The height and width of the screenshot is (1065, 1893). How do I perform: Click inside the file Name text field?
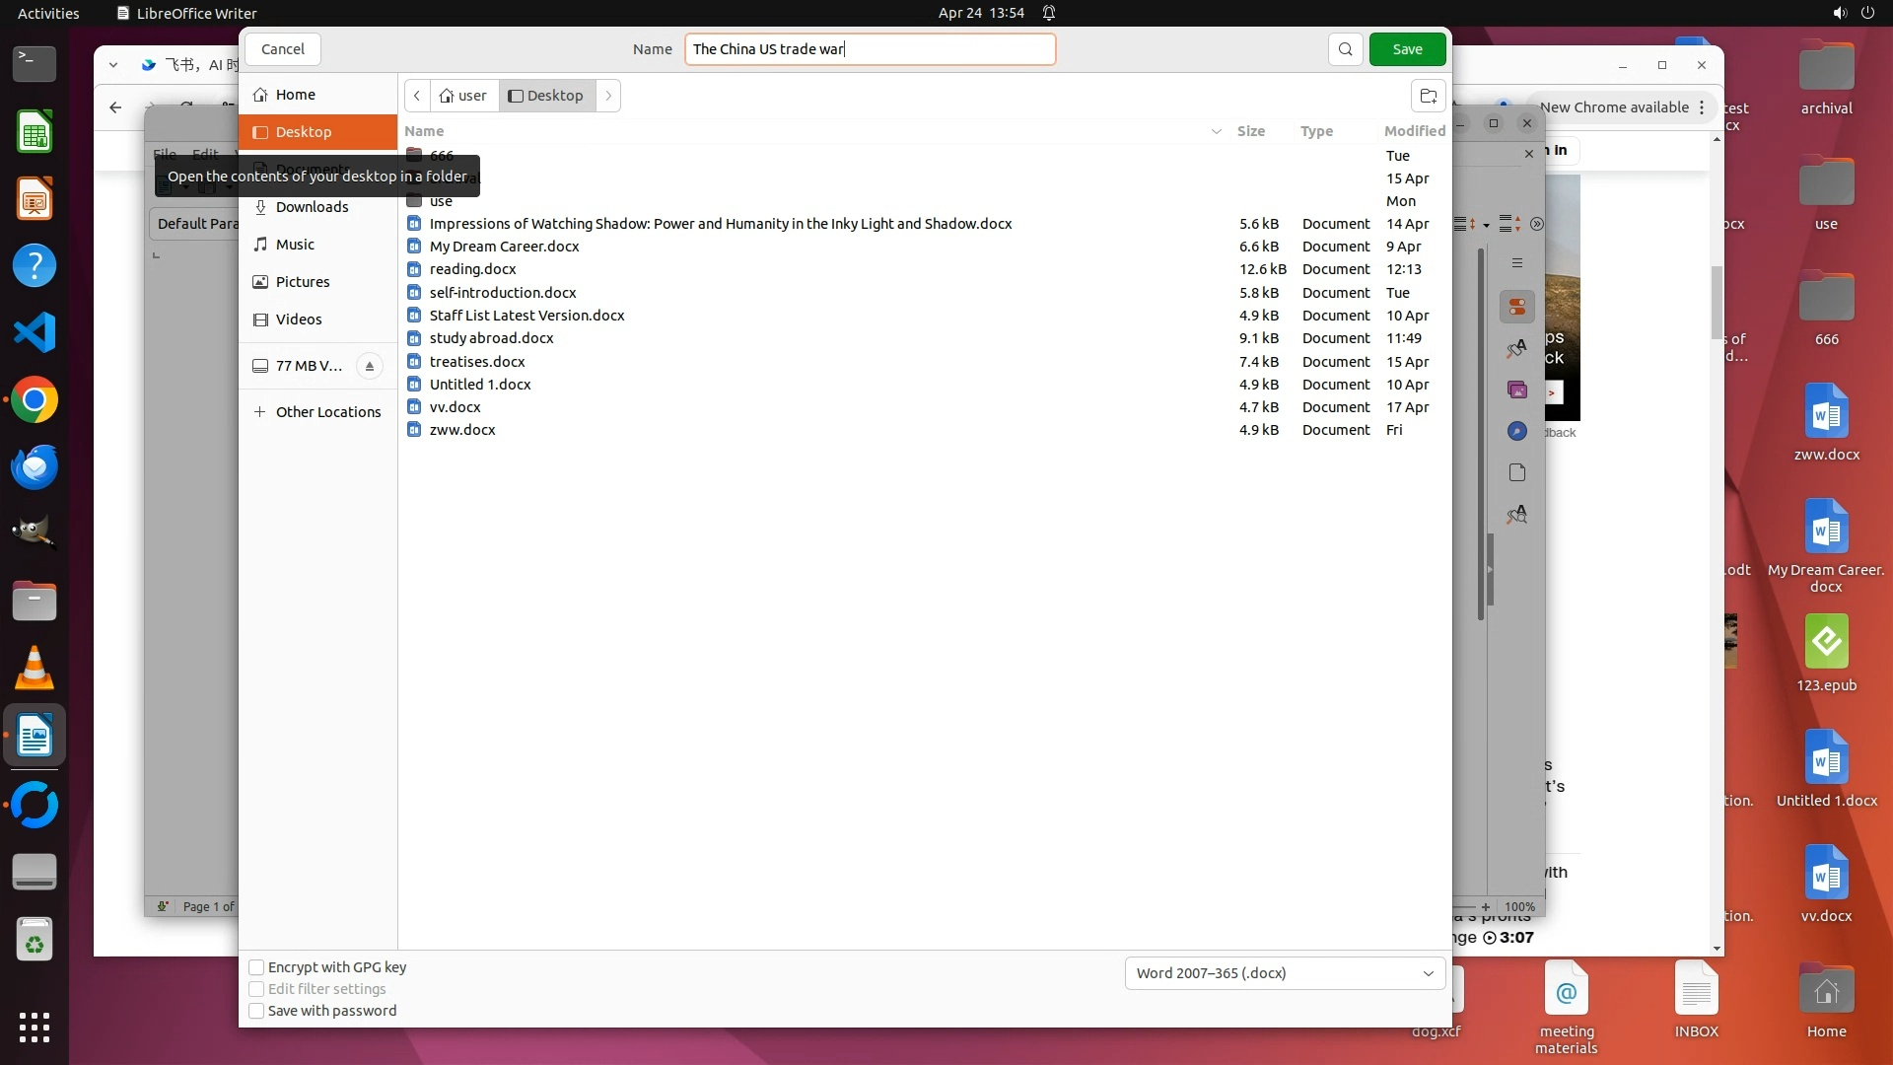[x=946, y=49]
